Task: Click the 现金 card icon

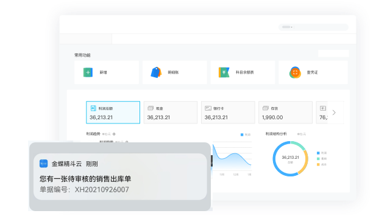Action: coord(151,108)
